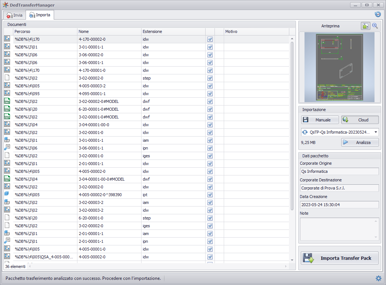Click the sync icon in the package combo box
The image size is (386, 285).
pyautogui.click(x=305, y=132)
